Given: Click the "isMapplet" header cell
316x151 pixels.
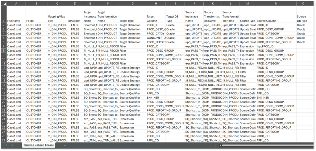Looking at the screenshot, I should 75,14.
